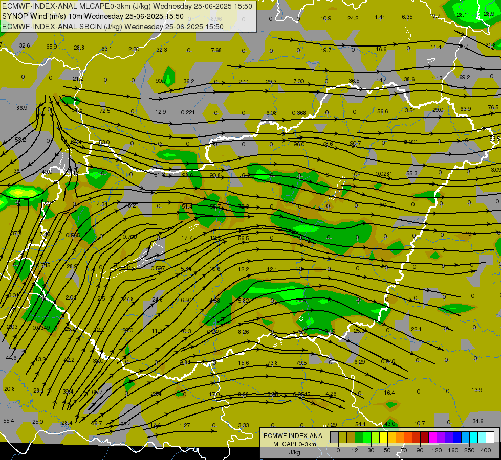This screenshot has height=460, width=501.
Task: Click the map value '0.221'
Action: [188, 112]
